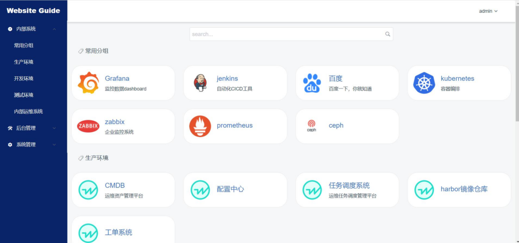The image size is (519, 243).
Task: Click the red Zabbix logo
Action: tap(88, 126)
